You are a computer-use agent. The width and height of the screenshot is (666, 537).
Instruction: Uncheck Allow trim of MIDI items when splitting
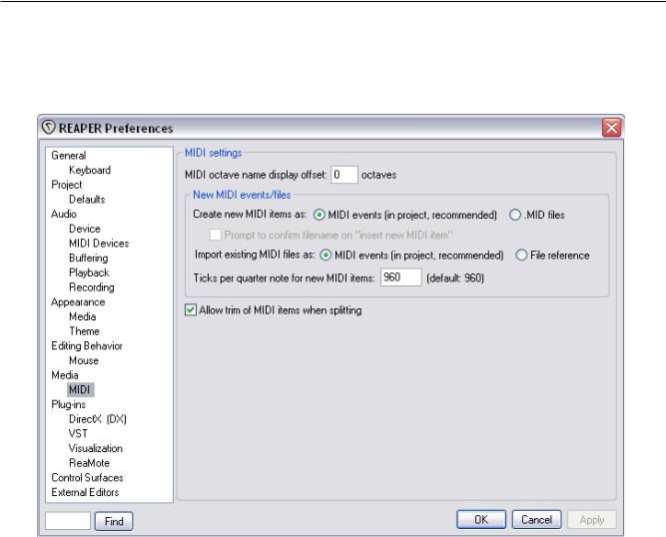(x=191, y=309)
